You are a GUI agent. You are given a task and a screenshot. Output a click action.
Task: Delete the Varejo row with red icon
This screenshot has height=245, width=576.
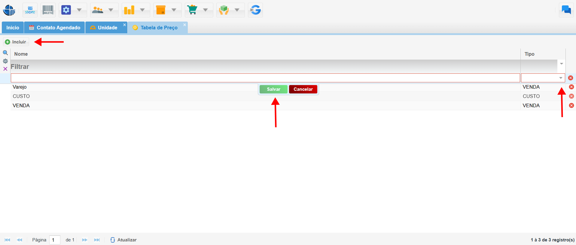[x=571, y=87]
